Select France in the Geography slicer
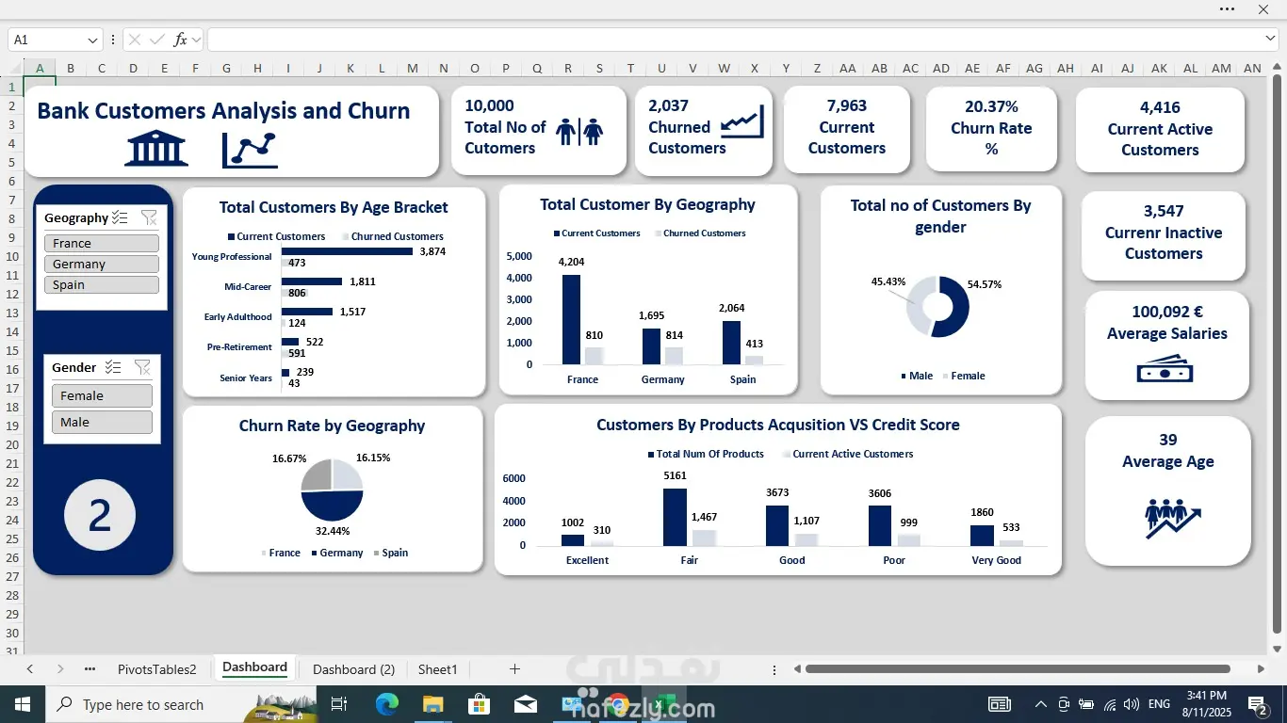This screenshot has height=723, width=1287. tap(102, 244)
